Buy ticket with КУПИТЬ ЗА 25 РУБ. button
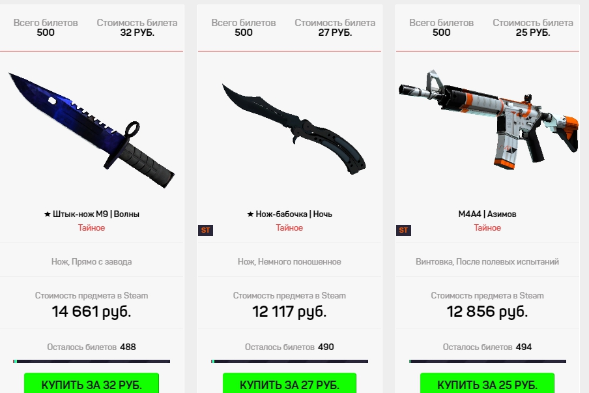The height and width of the screenshot is (393, 589). tap(487, 383)
